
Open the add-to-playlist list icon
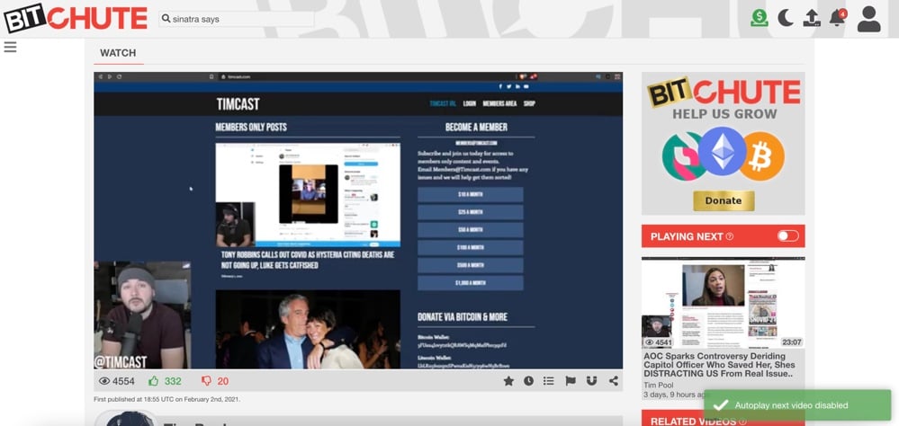[x=549, y=381]
